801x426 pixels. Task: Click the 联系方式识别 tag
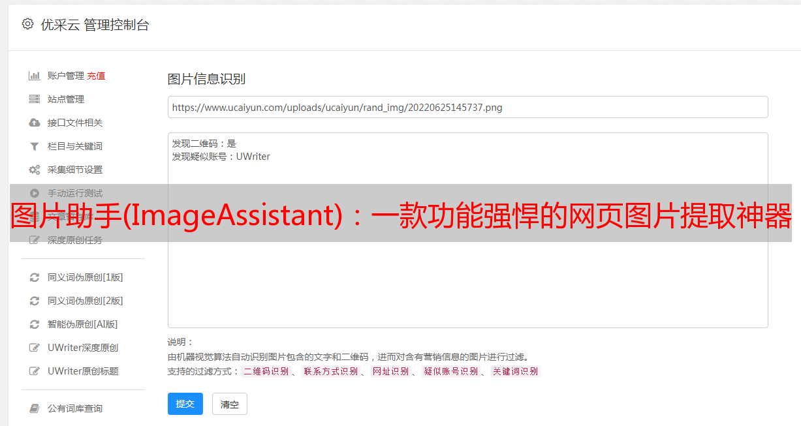point(330,371)
